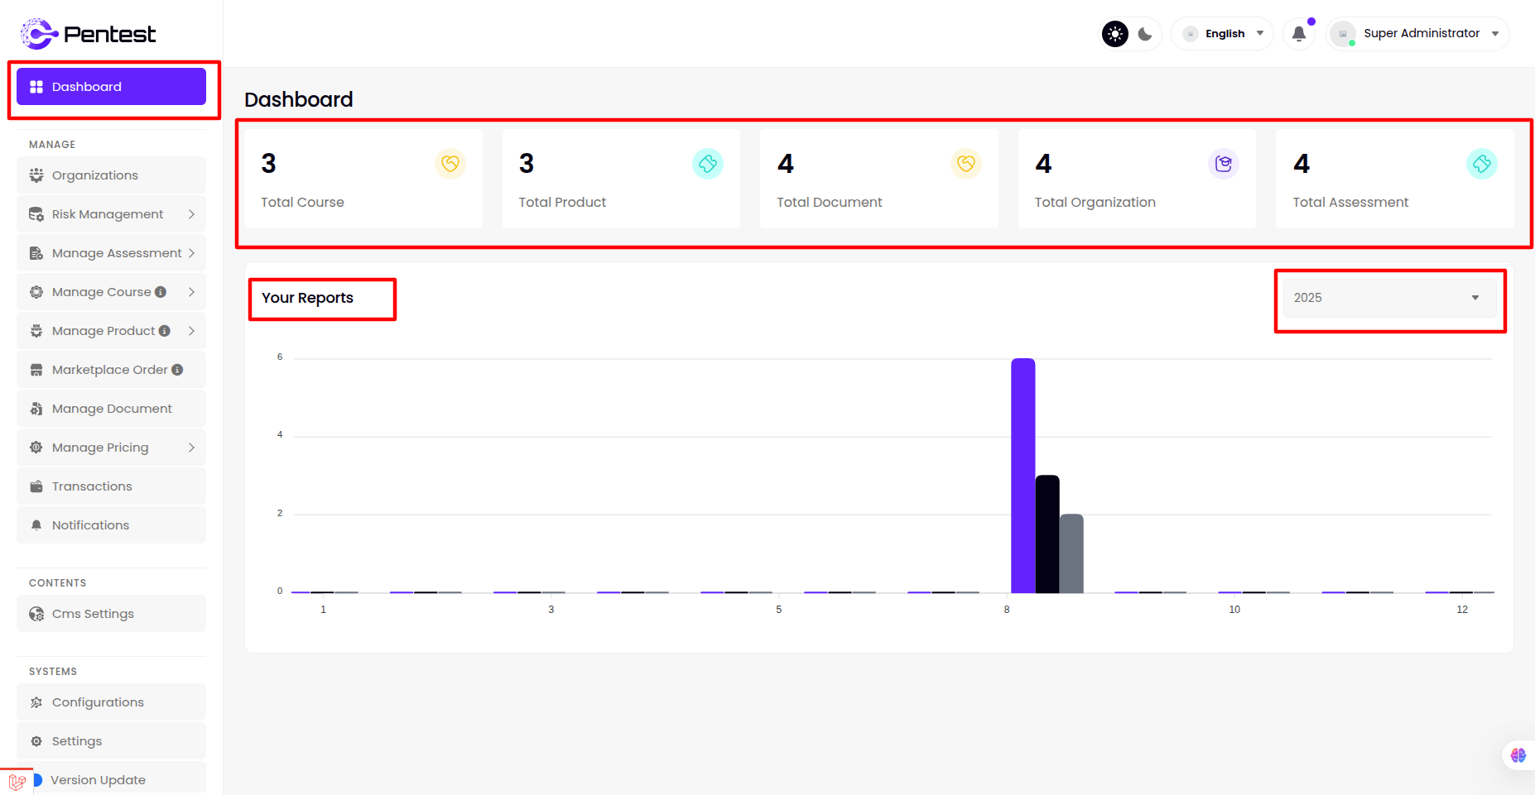Screen dimensions: 1535x795
Task: Click the notification bell icon
Action: click(x=1298, y=34)
